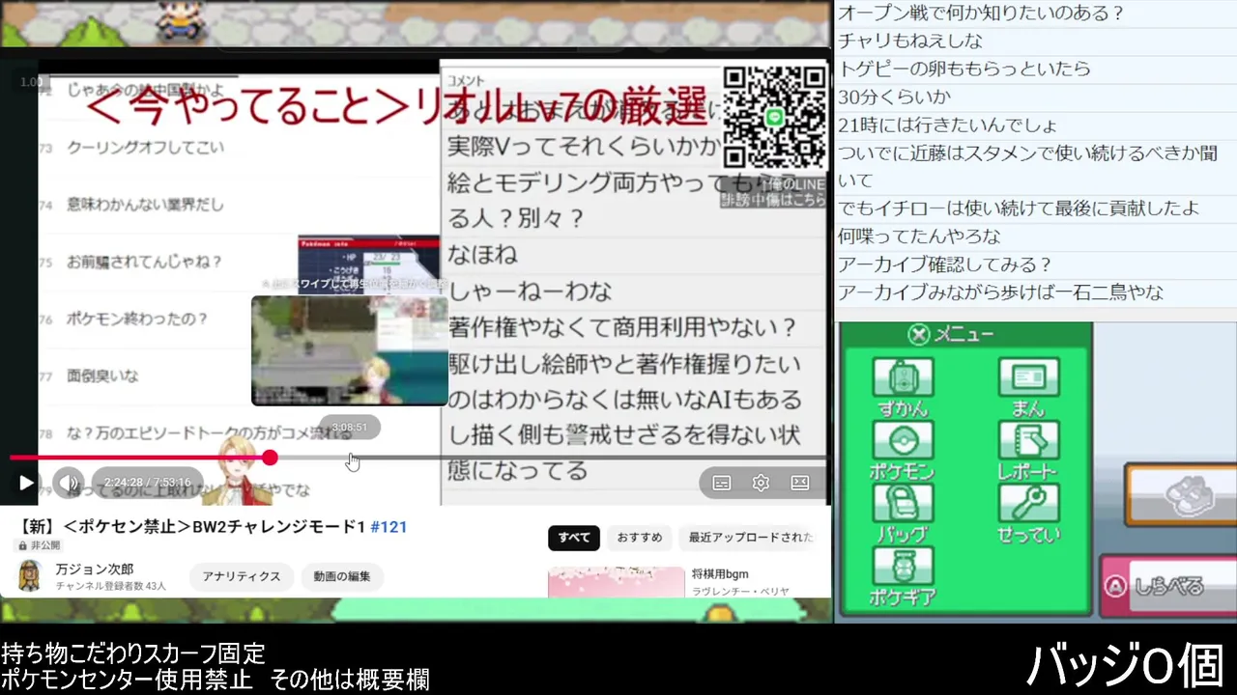Tap the しらべる (A) button
Image resolution: width=1237 pixels, height=695 pixels.
1168,586
